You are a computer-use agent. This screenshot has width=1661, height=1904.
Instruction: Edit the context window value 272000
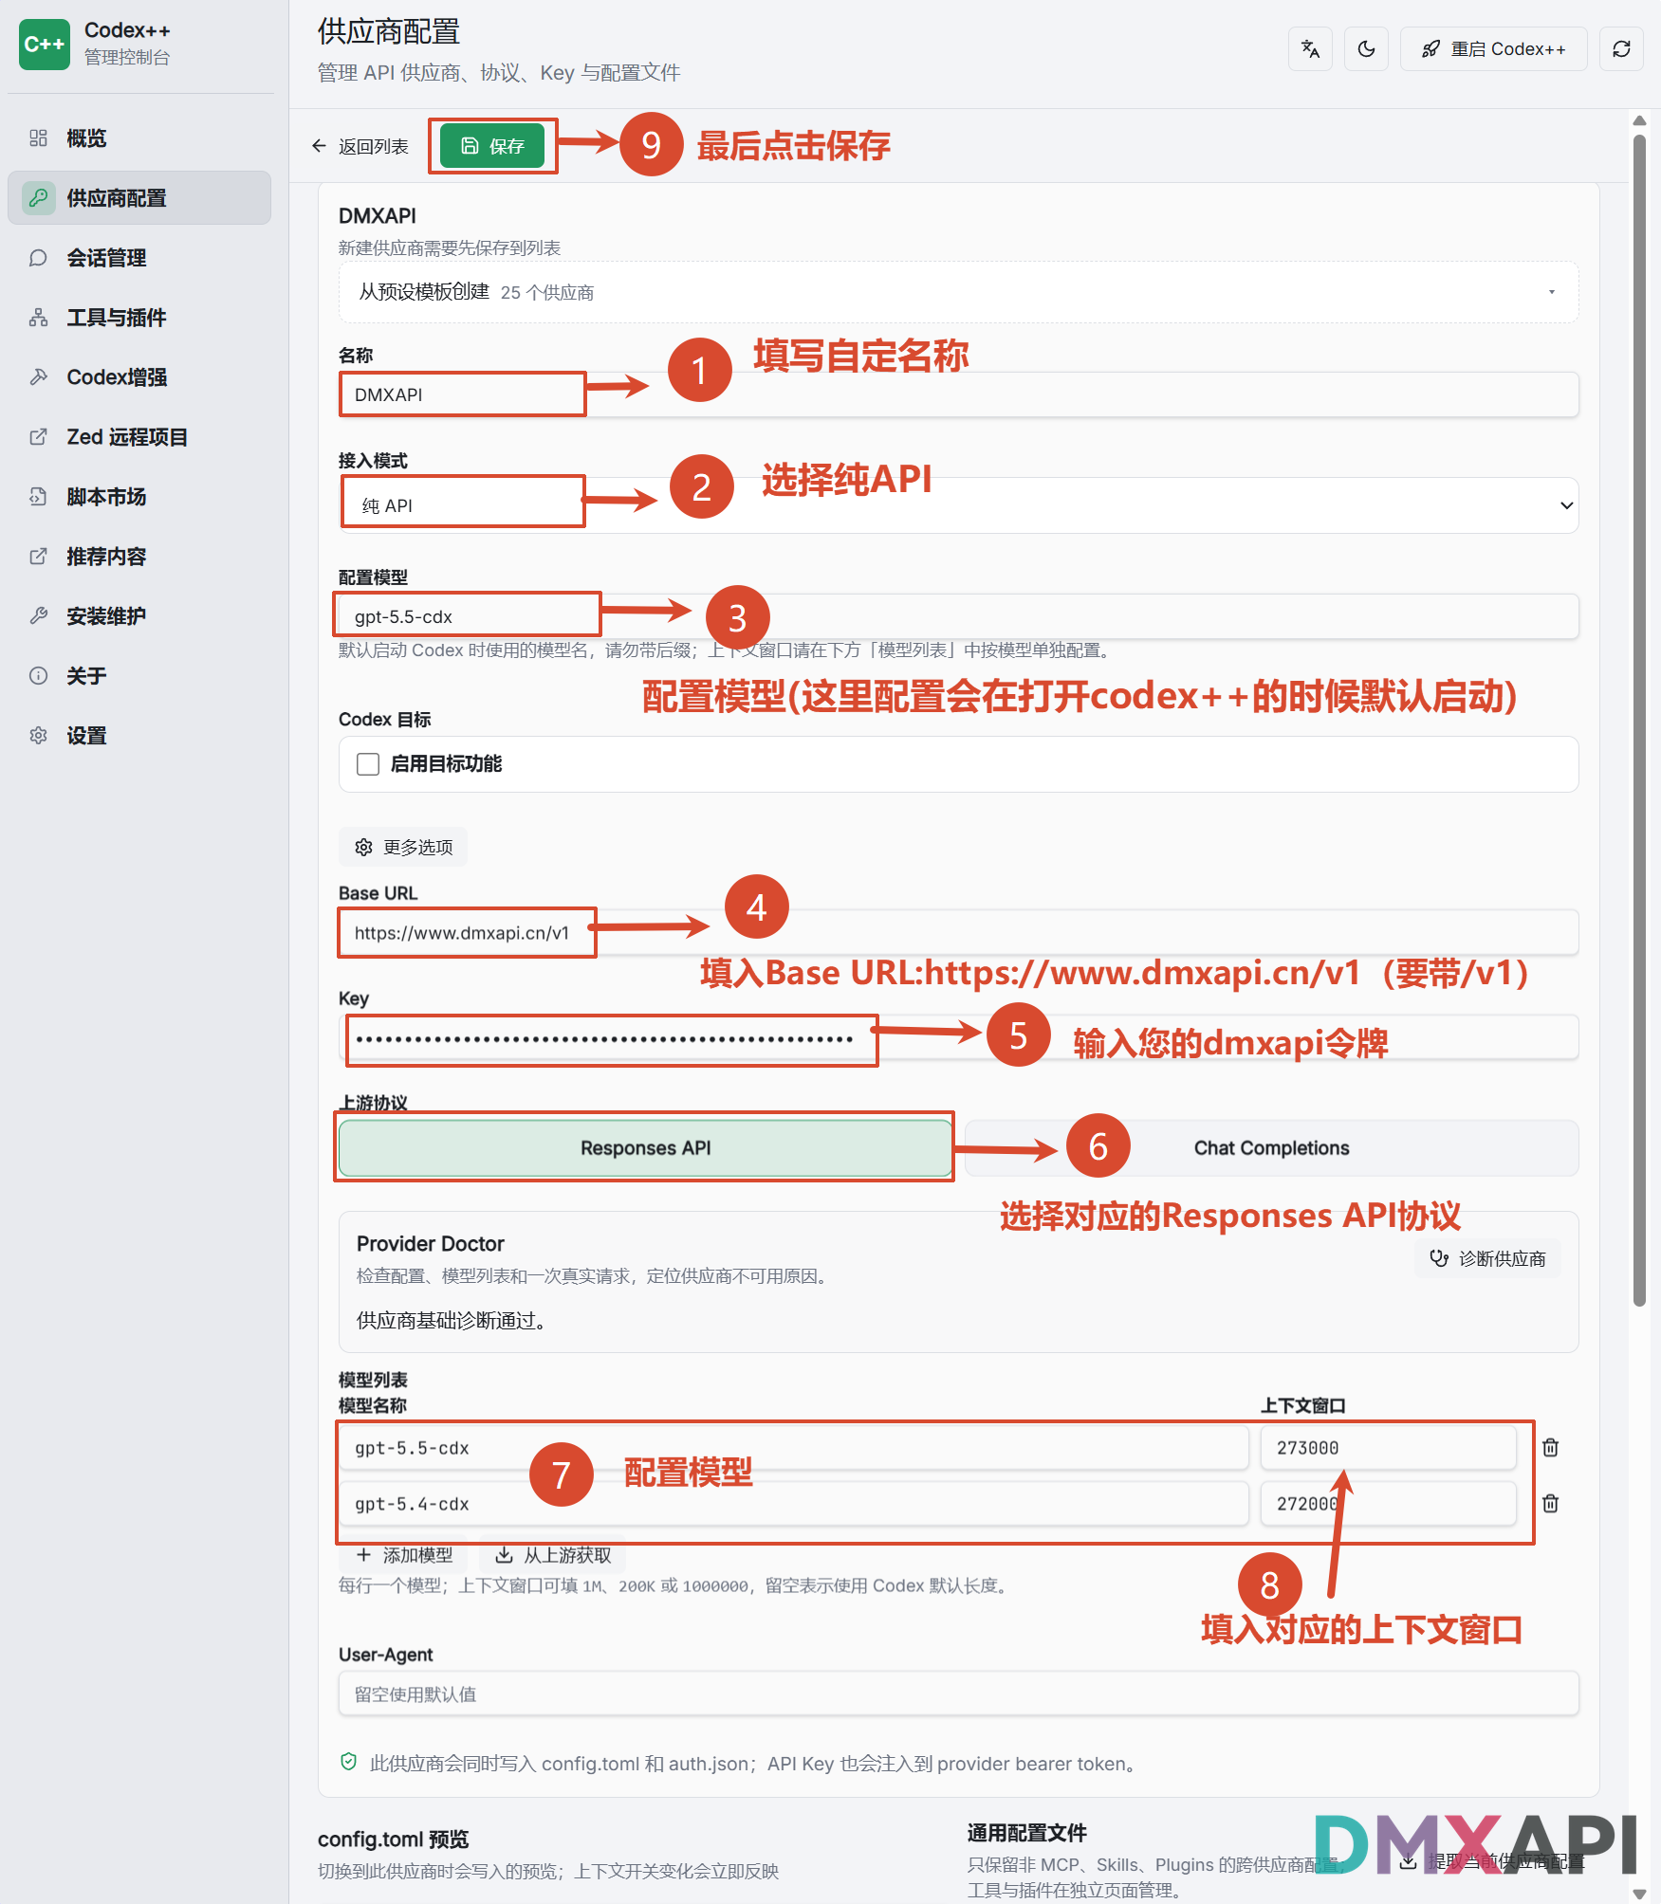(1388, 1504)
